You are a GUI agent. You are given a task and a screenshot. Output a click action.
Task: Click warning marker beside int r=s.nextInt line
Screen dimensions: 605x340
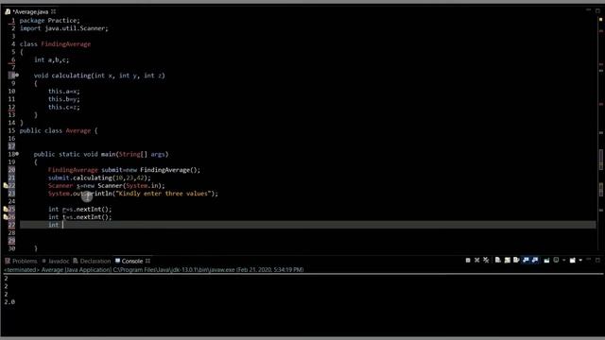[x=6, y=209]
